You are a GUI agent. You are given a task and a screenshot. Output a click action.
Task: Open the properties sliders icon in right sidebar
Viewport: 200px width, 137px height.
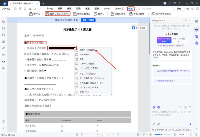coord(196,22)
